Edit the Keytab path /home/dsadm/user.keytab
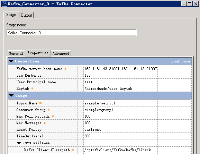Image resolution: width=200 pixels, height=154 pixels. [x=120, y=88]
